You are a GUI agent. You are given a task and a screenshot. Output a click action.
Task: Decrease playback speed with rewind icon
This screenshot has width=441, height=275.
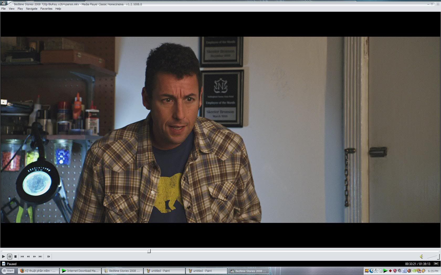pos(28,256)
